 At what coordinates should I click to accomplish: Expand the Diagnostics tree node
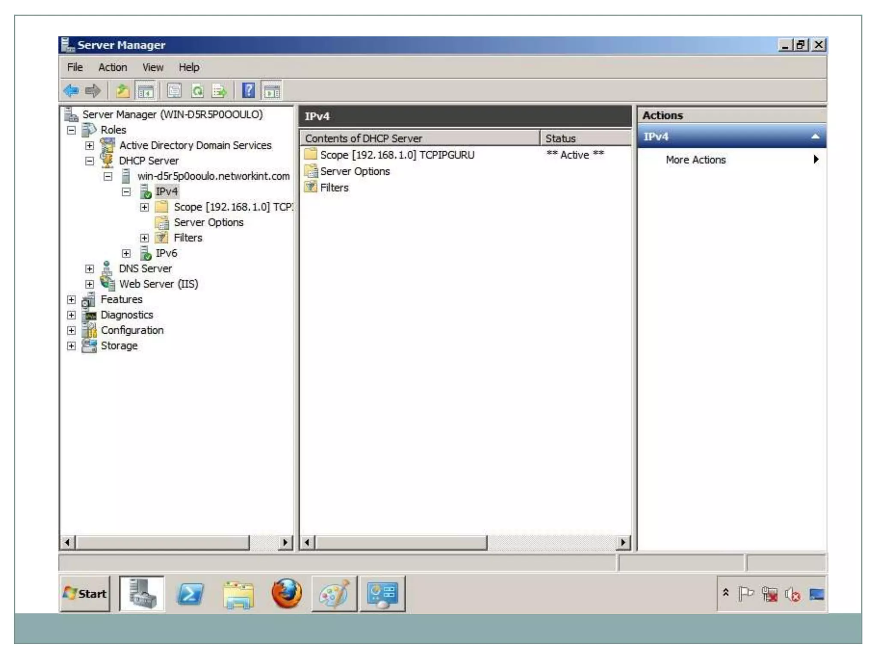72,315
